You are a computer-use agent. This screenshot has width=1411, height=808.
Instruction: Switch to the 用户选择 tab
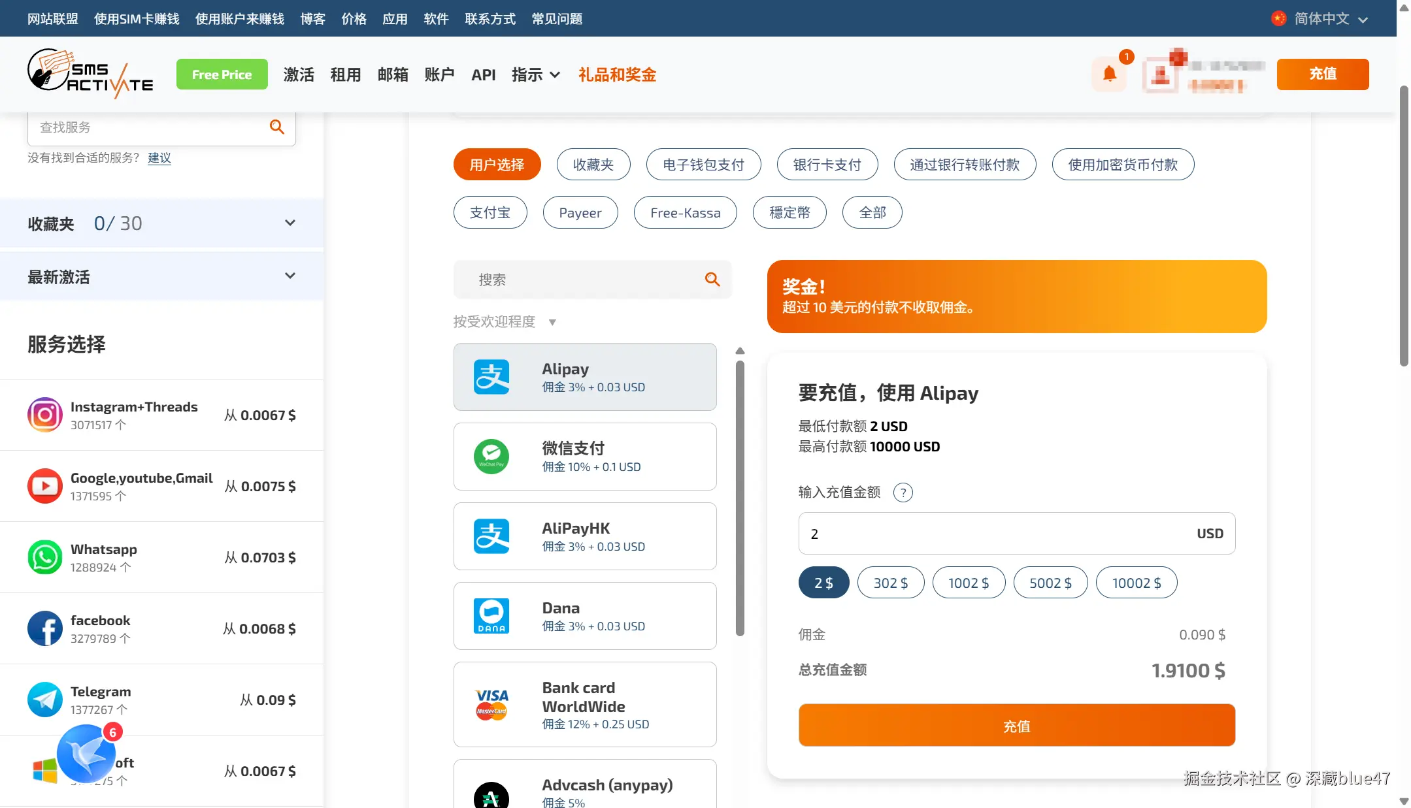click(496, 164)
